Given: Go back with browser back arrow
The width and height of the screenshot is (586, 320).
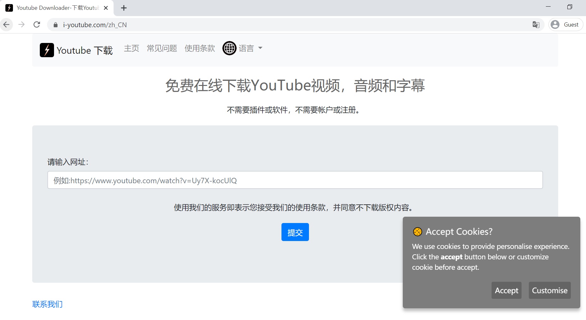Looking at the screenshot, I should click(x=7, y=25).
